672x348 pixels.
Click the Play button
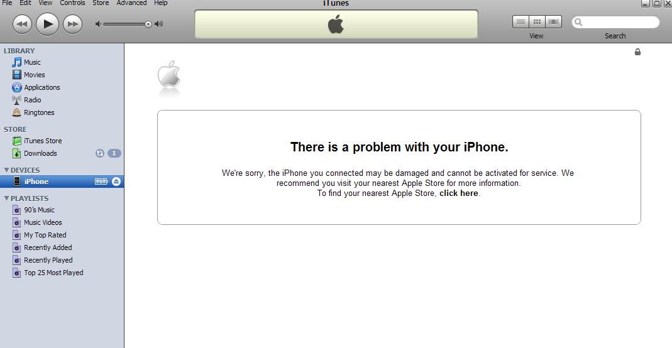click(47, 24)
